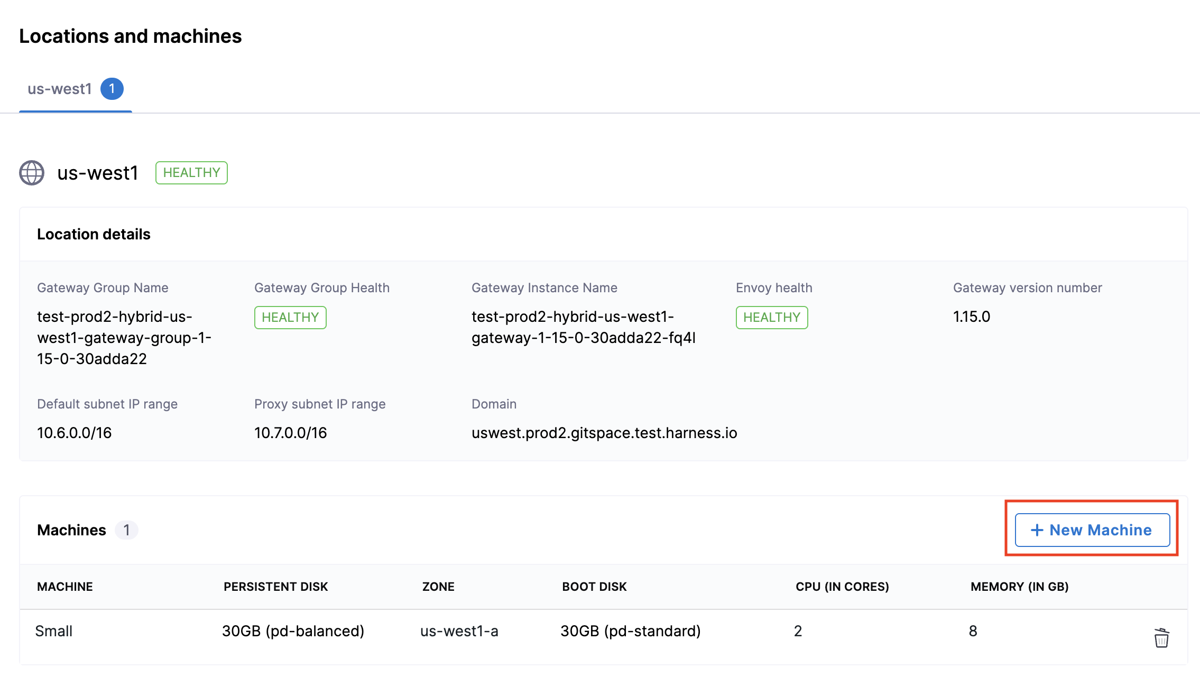The width and height of the screenshot is (1200, 687).
Task: Click the CPU (IN CORES) column header
Action: [842, 587]
